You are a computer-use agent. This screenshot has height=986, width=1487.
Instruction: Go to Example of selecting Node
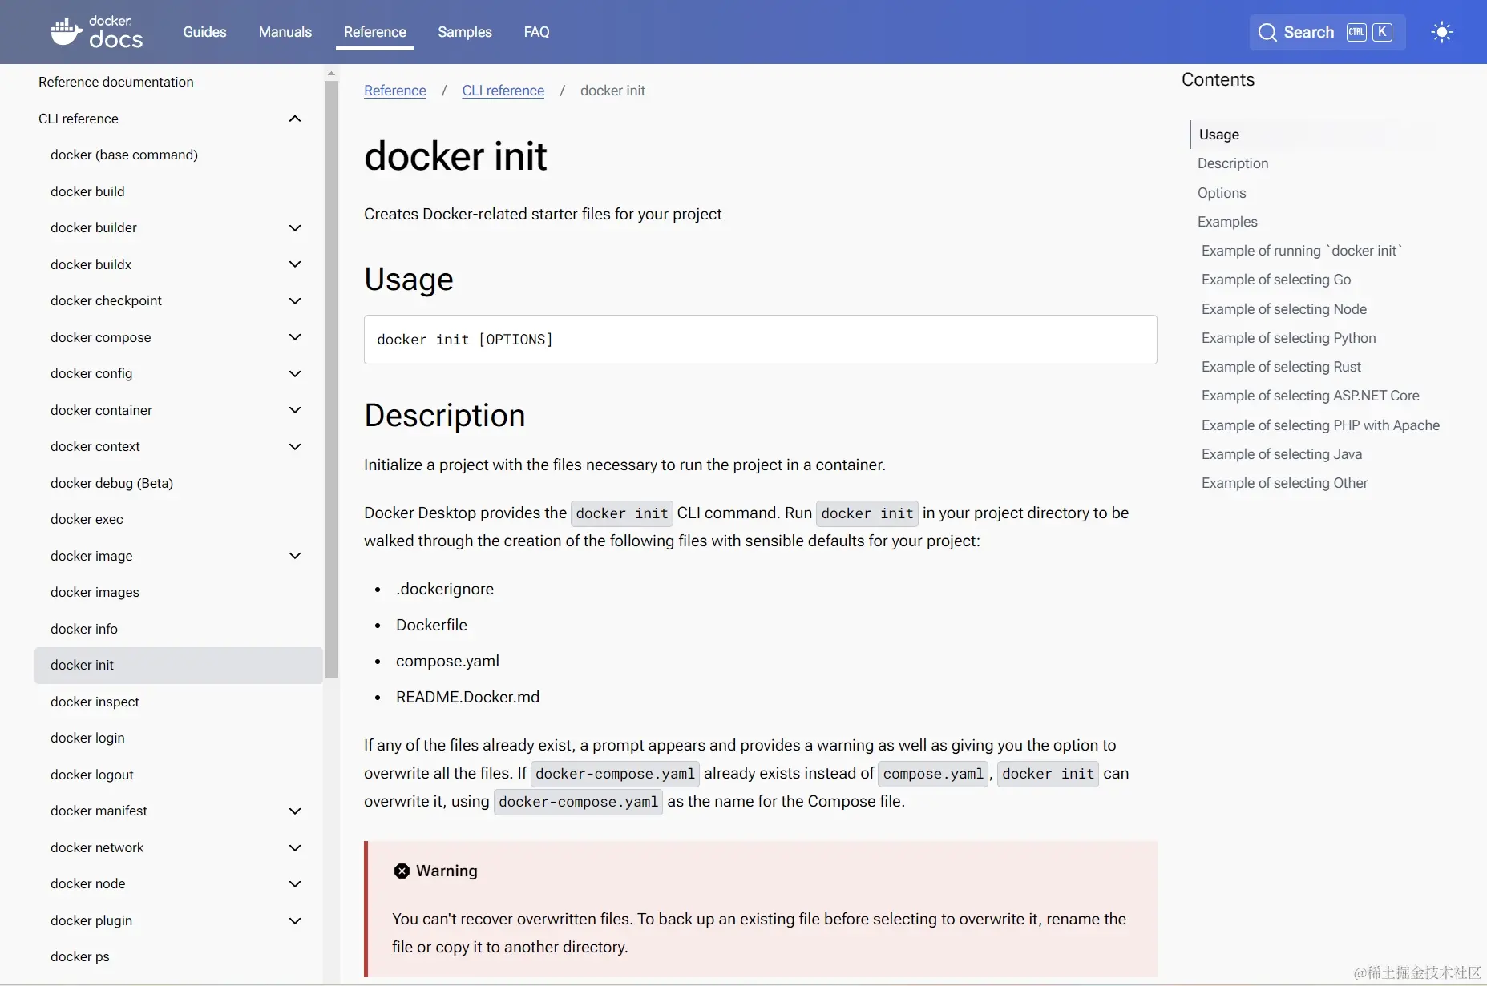pos(1284,309)
